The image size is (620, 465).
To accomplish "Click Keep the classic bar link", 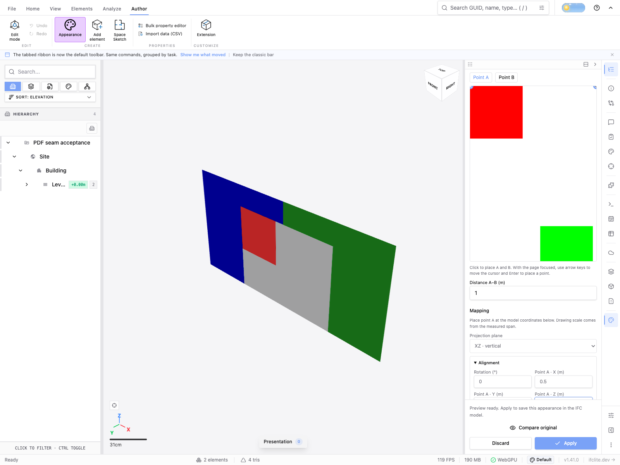I will (x=253, y=55).
